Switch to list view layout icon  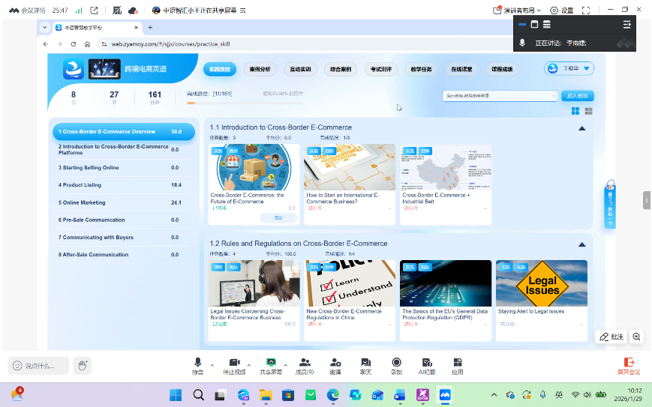point(588,111)
